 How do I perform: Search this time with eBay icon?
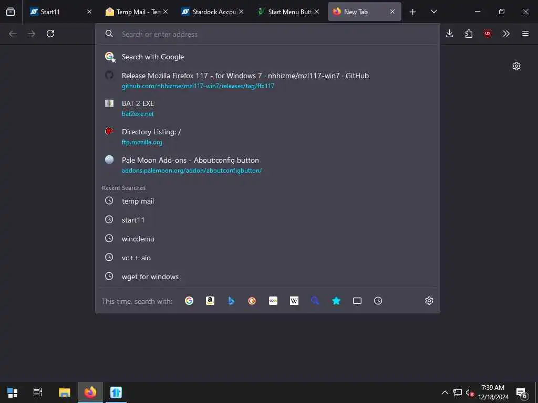(273, 301)
